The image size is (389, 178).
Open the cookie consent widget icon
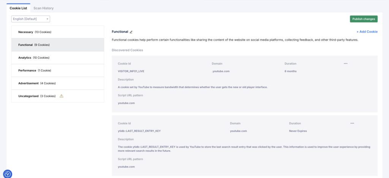click(x=8, y=174)
